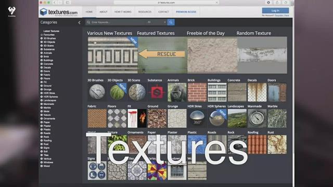
Task: Click Safari's textures.com address bar
Action: 166,3
